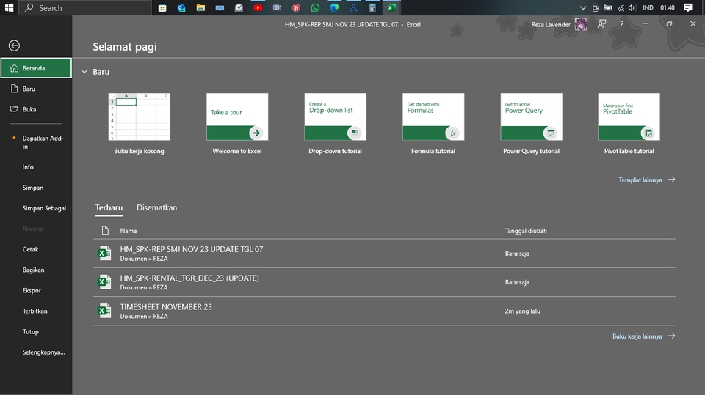Select Terbitkan in the sidebar

36,311
